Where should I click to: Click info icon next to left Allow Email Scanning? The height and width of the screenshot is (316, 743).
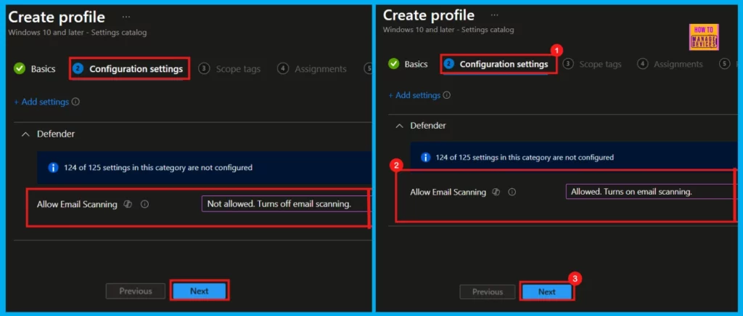[145, 205]
